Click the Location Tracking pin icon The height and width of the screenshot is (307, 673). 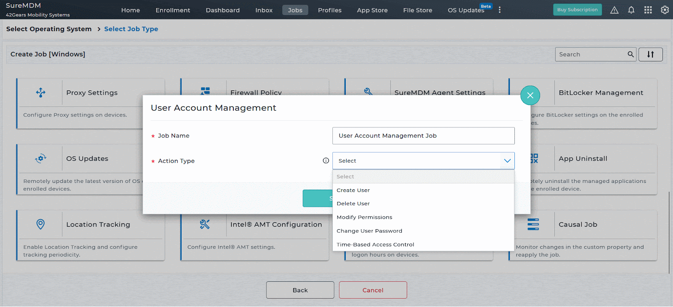point(40,224)
